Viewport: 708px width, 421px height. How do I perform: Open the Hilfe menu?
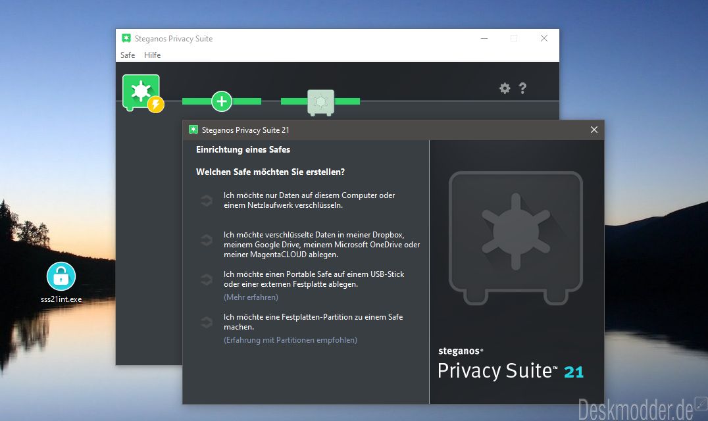152,55
